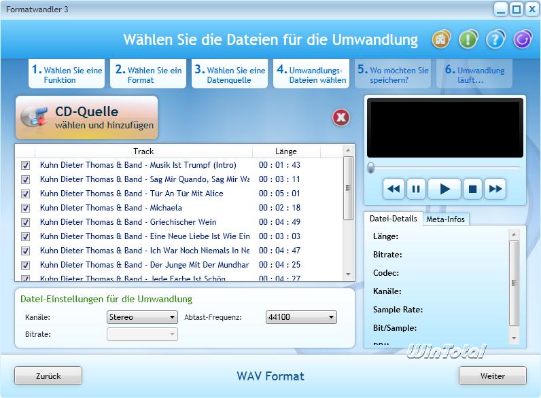Click the orange home icon in header
The height and width of the screenshot is (398, 541).
[x=440, y=39]
